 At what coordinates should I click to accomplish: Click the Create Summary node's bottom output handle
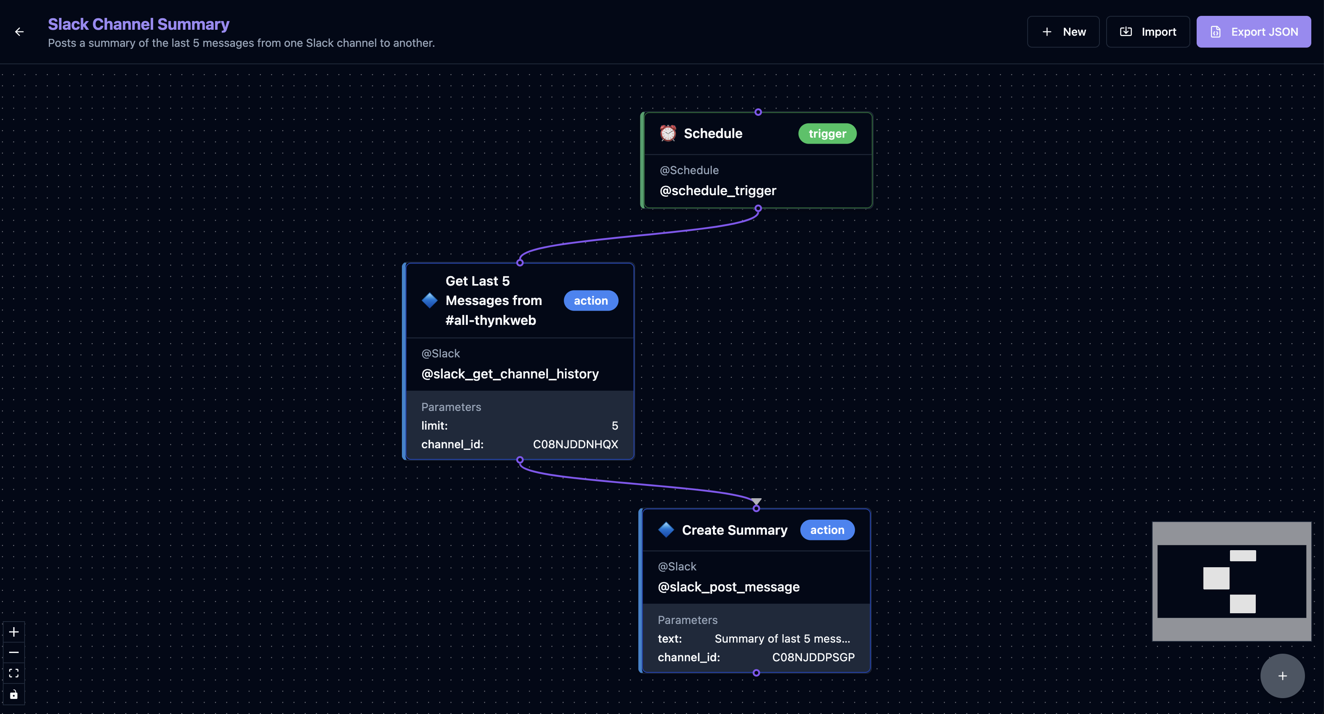pos(756,672)
